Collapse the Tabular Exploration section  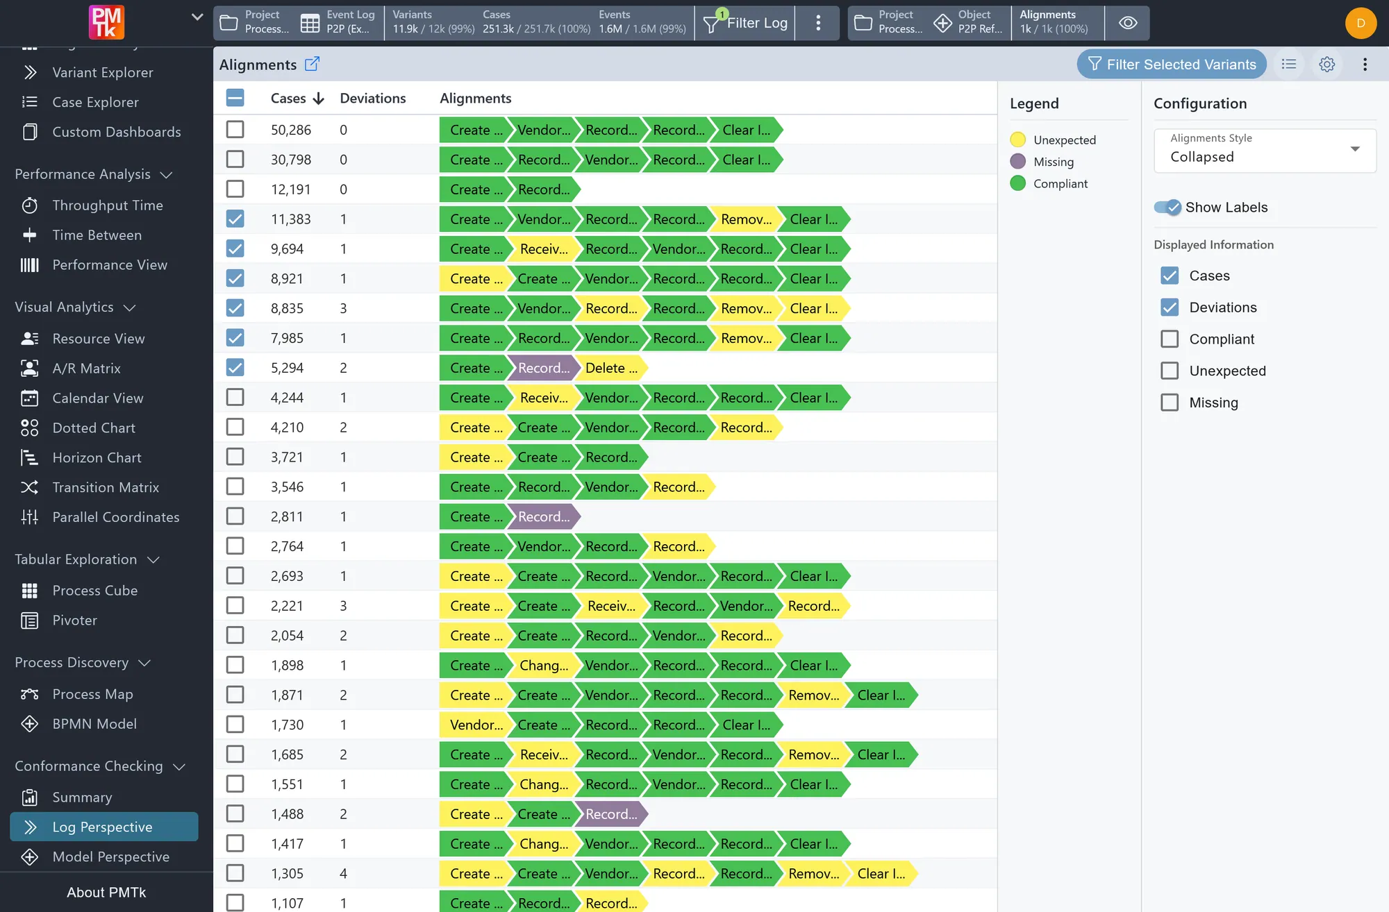click(x=153, y=560)
